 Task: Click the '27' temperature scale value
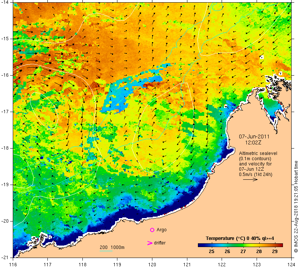click(x=243, y=251)
